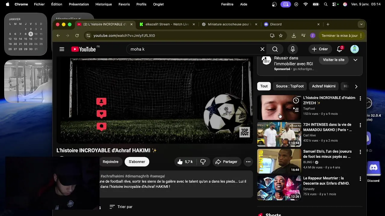This screenshot has width=385, height=216.
Task: Click Visiter le site on the ad
Action: (334, 60)
